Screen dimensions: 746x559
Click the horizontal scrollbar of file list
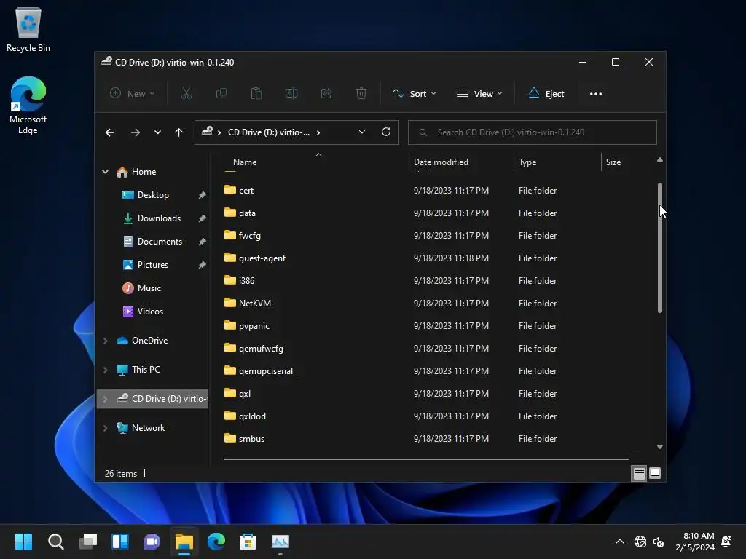coord(425,459)
